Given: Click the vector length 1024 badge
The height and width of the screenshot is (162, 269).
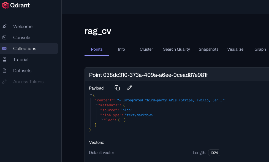Looking at the screenshot, I should point(214,153).
